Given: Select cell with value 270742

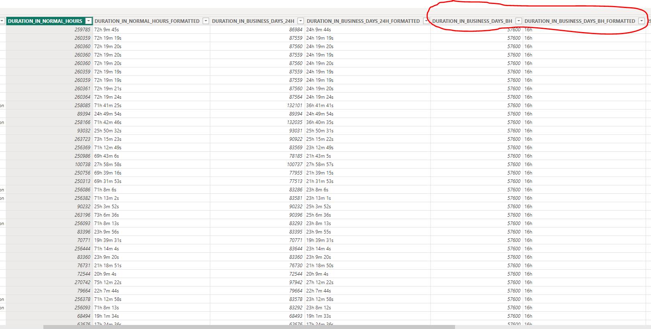Looking at the screenshot, I should pos(49,282).
